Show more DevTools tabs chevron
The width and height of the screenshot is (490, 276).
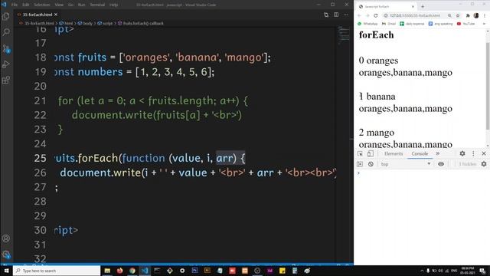(437, 153)
